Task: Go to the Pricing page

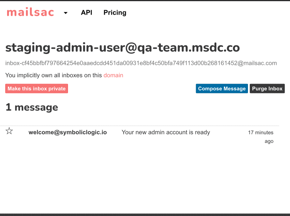Action: point(115,12)
